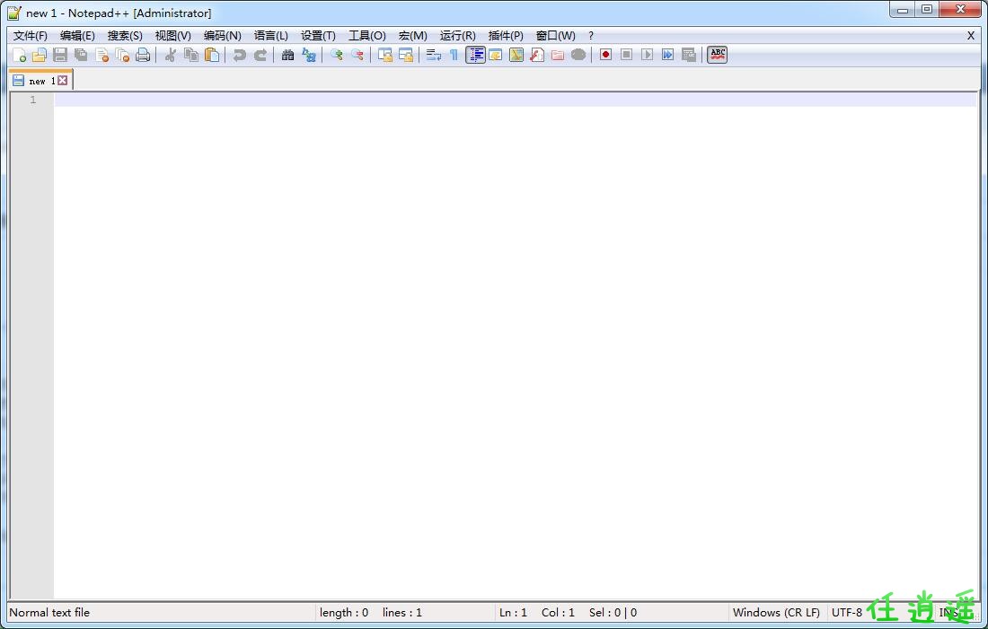The width and height of the screenshot is (988, 629).
Task: Save the file with the floppy icon
Action: pos(60,56)
